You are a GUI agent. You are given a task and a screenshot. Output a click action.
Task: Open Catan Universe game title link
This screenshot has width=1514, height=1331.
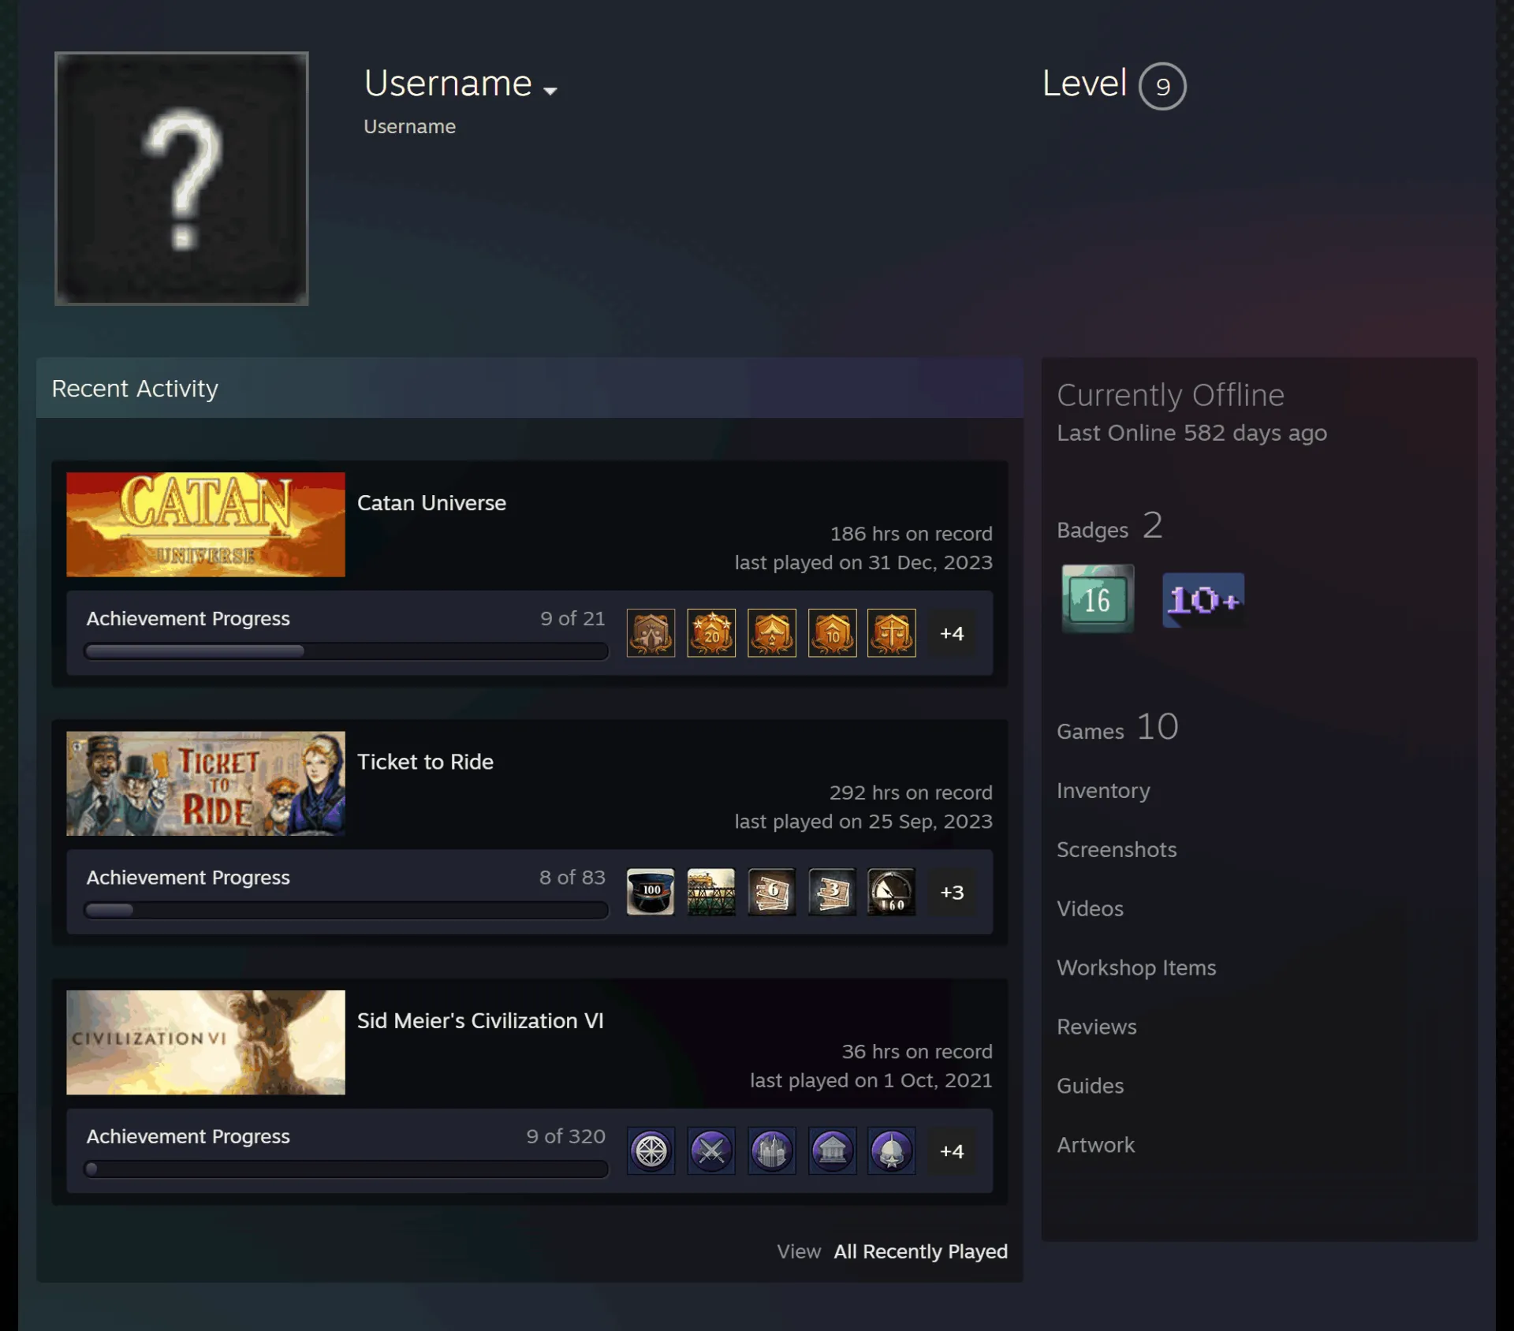431,503
